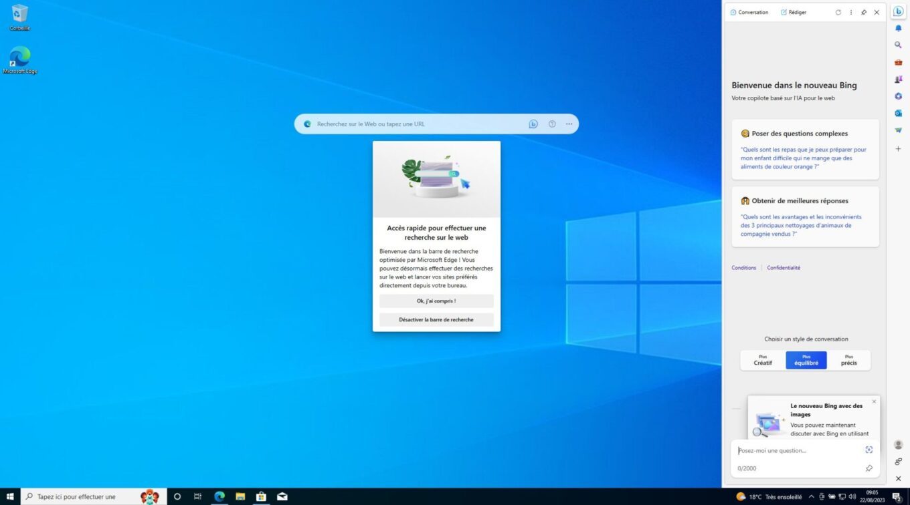910x505 pixels.
Task: Open Corbeille recycle bin on desktop
Action: pyautogui.click(x=19, y=17)
